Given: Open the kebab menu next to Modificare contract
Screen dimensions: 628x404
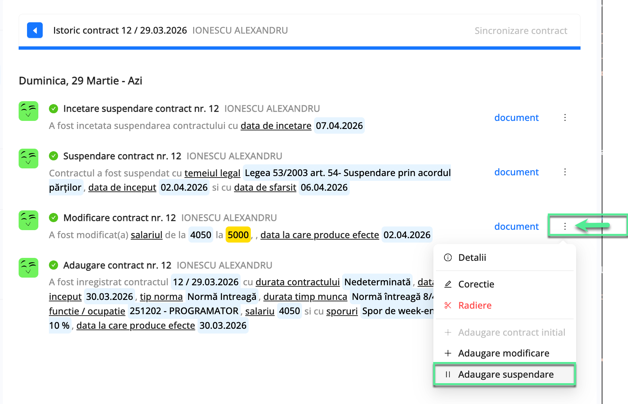Looking at the screenshot, I should click(x=565, y=226).
